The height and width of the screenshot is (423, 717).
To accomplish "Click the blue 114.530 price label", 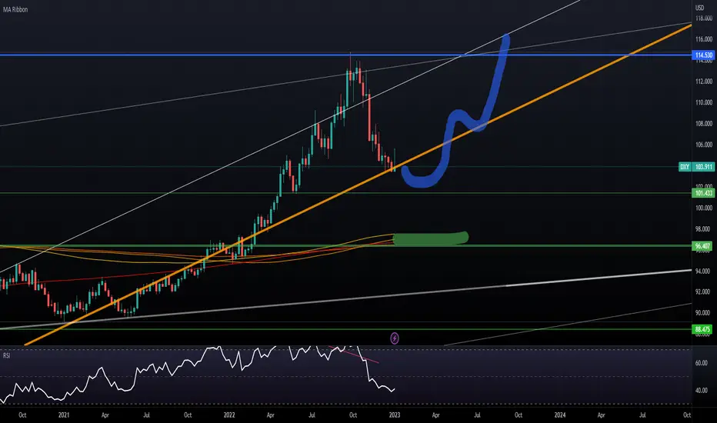I will click(703, 55).
